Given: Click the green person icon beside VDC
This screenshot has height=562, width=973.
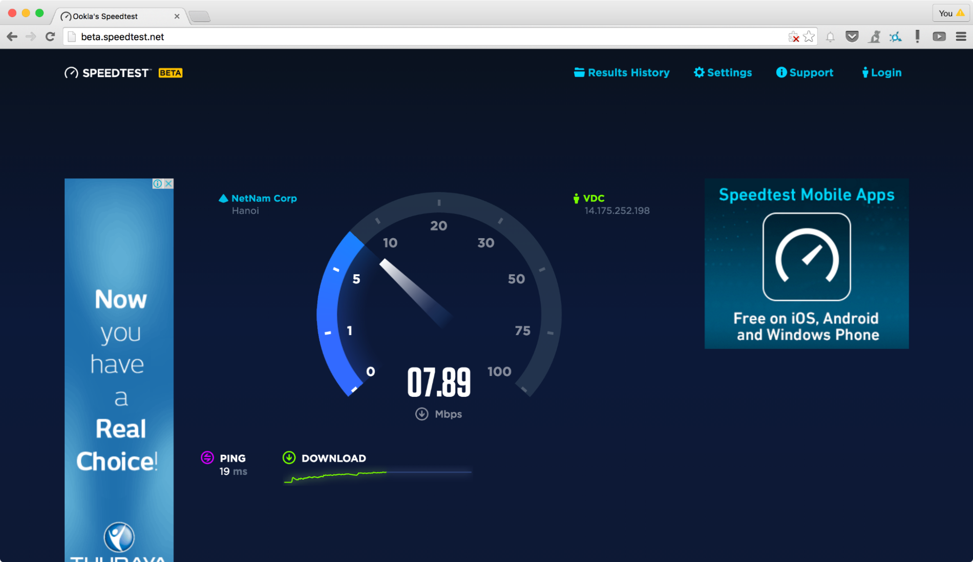Looking at the screenshot, I should [x=576, y=198].
